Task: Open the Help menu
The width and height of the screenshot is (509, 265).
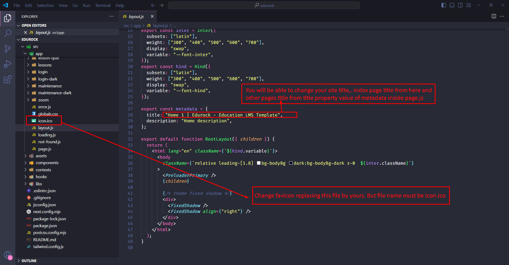Action: click(x=120, y=5)
